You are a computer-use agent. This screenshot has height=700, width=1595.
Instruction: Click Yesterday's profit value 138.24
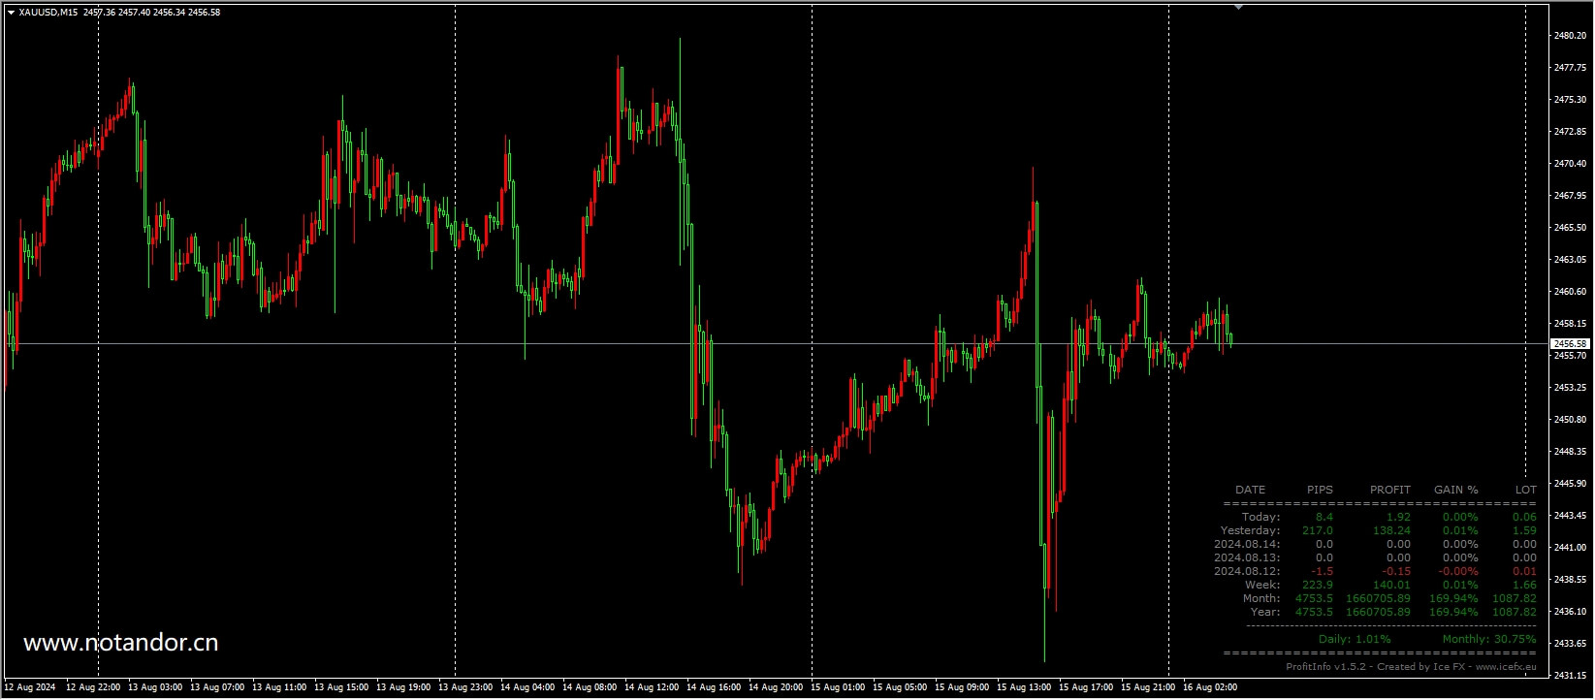[1391, 530]
